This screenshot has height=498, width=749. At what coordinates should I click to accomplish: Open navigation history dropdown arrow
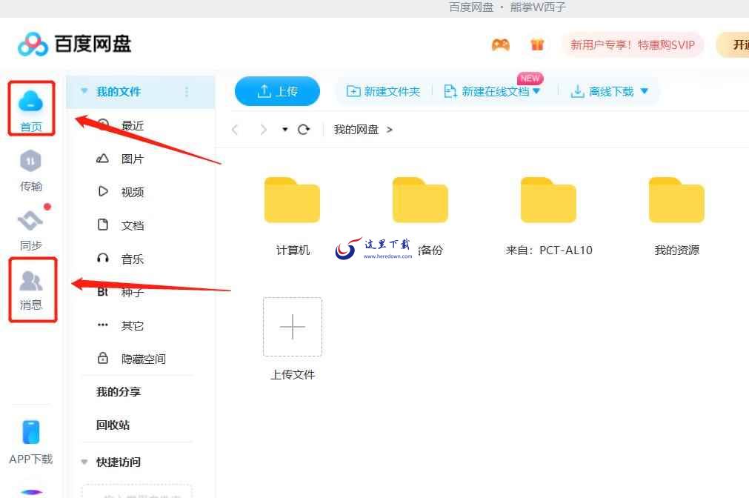coord(285,130)
